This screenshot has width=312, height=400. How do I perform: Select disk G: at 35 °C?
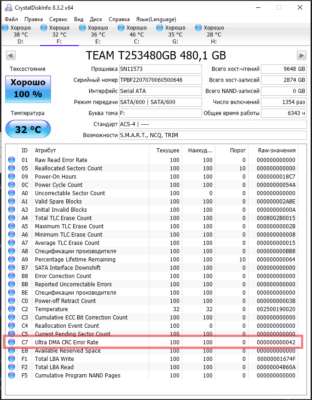coord(175,35)
